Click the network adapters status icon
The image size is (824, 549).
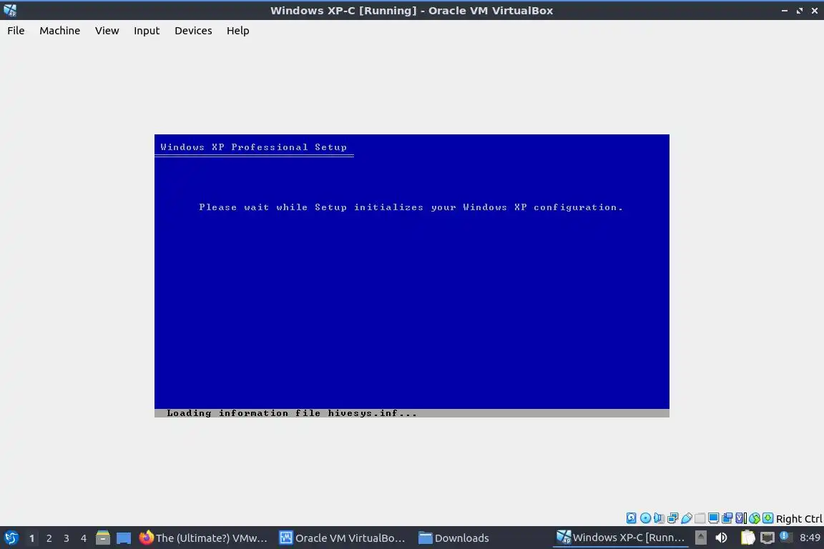coord(672,518)
